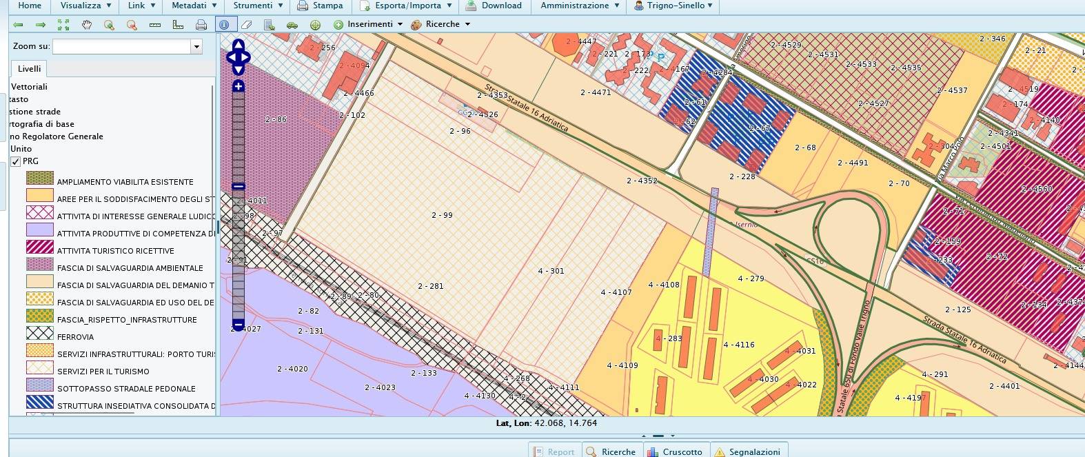Open the Ricerche toolbar dropdown
This screenshot has width=1085, height=457.
click(x=441, y=24)
